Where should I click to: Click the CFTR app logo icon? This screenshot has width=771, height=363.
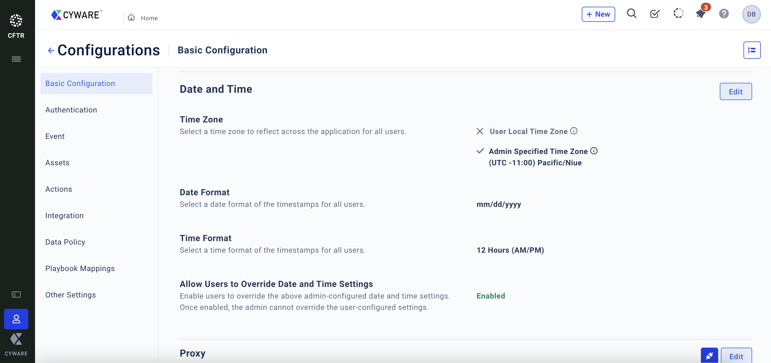point(16,21)
